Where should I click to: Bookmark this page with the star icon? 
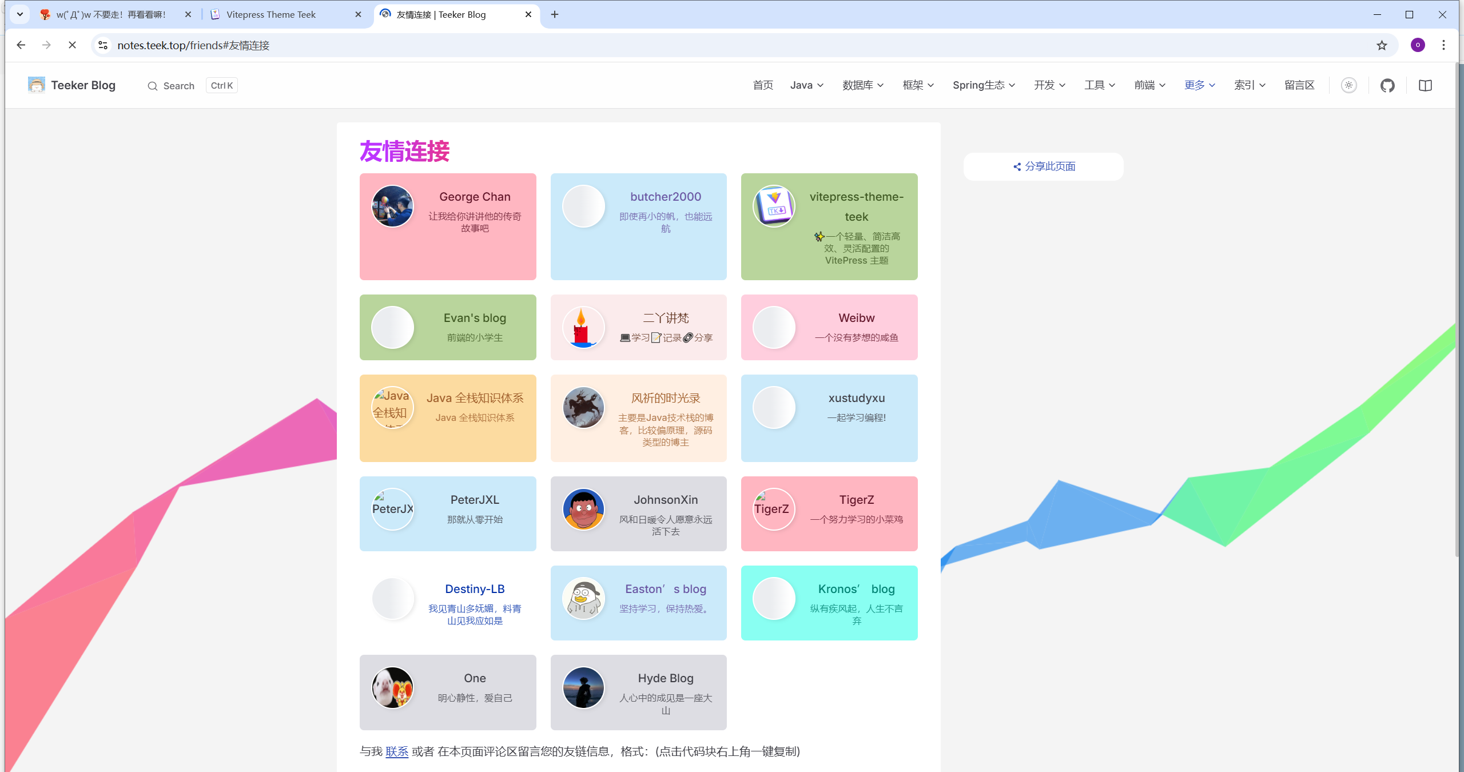pyautogui.click(x=1382, y=45)
